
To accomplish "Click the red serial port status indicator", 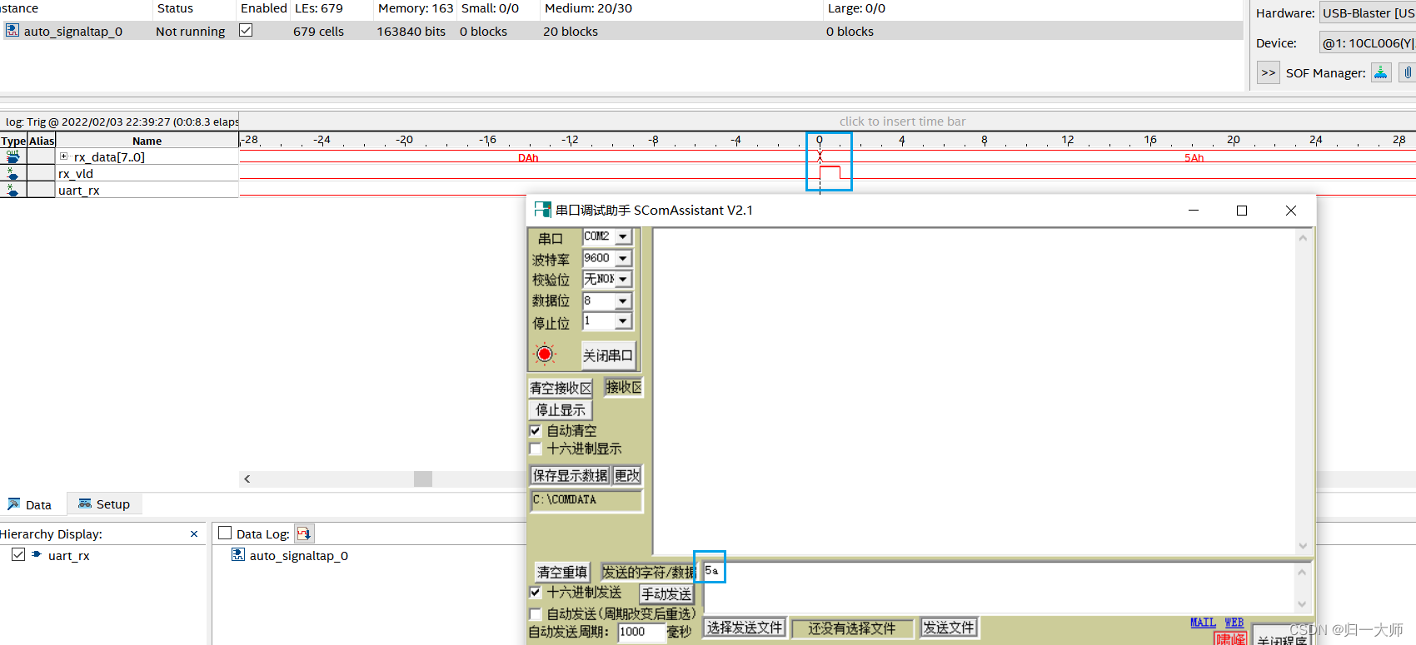I will click(545, 355).
